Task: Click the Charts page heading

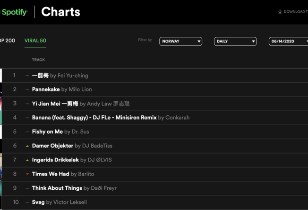Action: point(60,12)
